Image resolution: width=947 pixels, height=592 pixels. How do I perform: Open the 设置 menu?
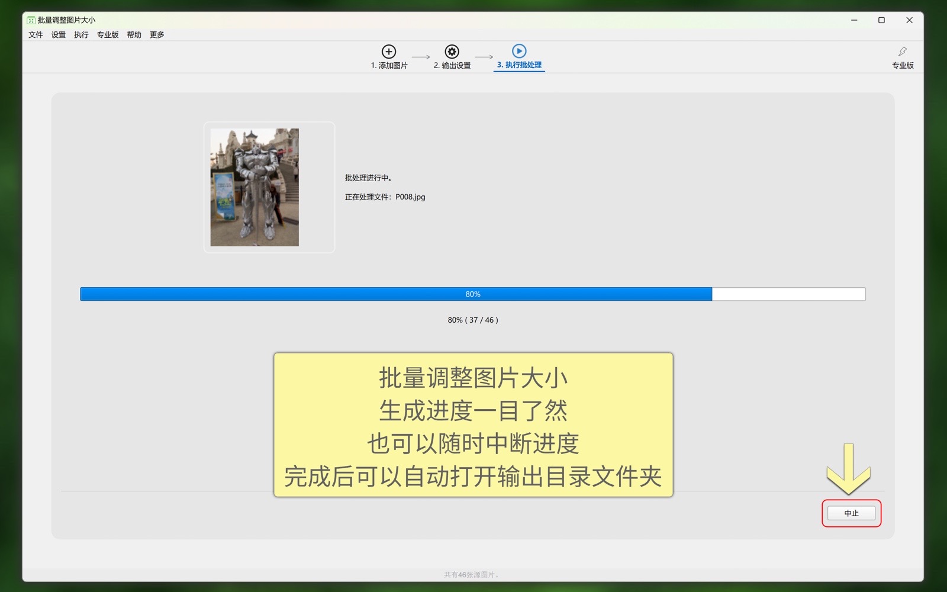(x=58, y=35)
